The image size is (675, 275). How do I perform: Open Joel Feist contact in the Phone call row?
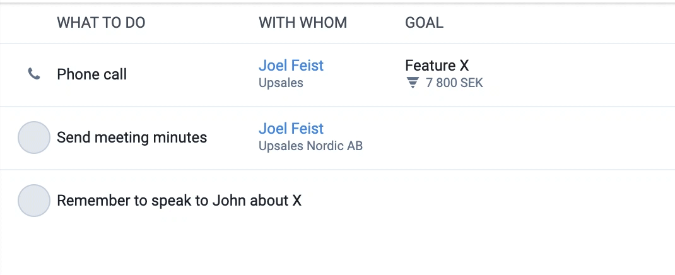pos(291,66)
